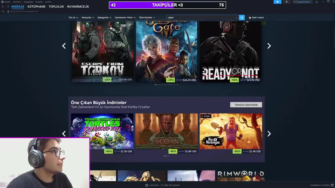Open the friends chat icon
Screen dimensions: 335x188
[x=332, y=185]
